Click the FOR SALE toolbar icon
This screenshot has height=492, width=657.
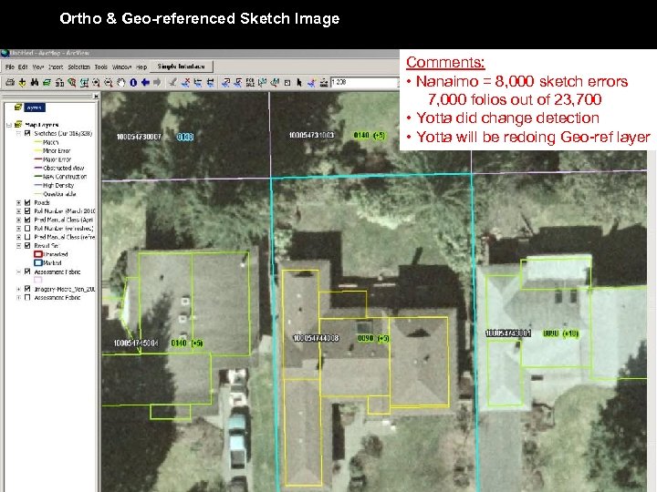(250, 82)
